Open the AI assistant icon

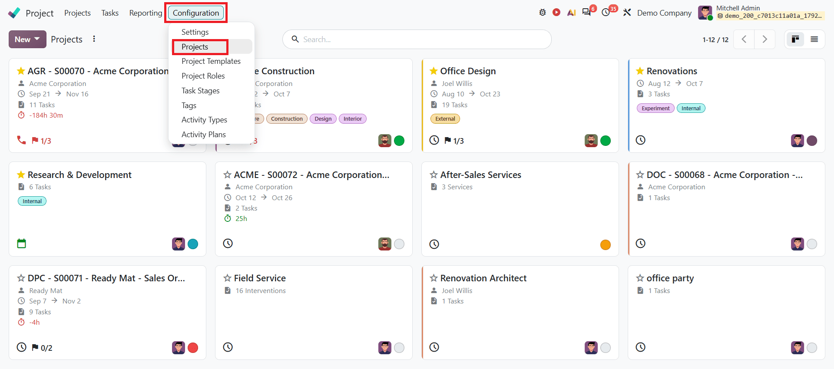tap(571, 13)
